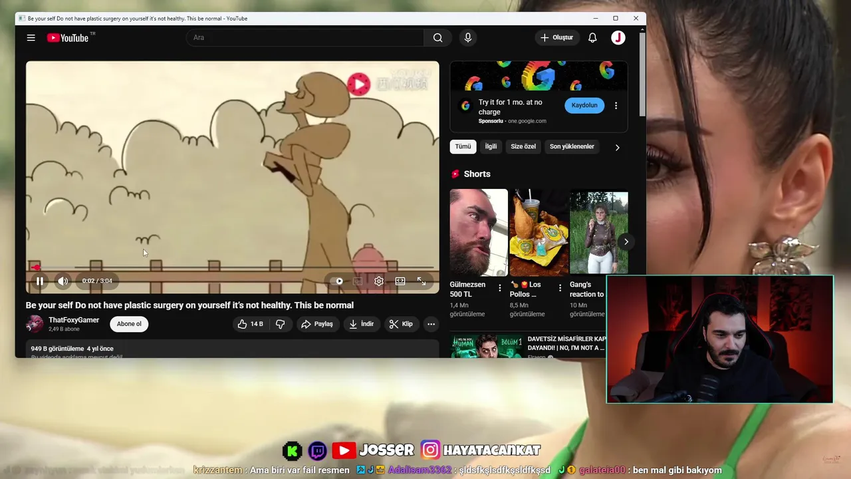Image resolution: width=851 pixels, height=479 pixels.
Task: Open the notifications bell
Action: point(592,38)
